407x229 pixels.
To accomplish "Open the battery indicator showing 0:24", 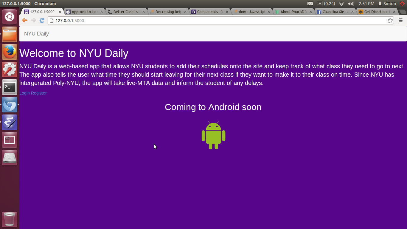I will [x=326, y=4].
